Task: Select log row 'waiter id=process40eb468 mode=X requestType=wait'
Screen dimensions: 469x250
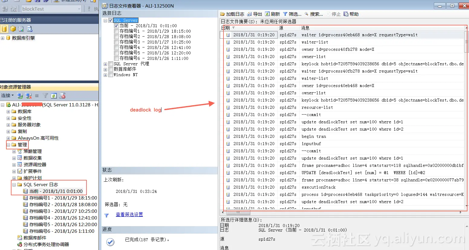Action: pos(342,35)
